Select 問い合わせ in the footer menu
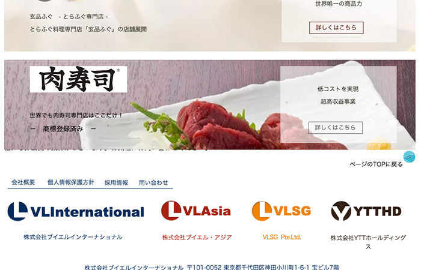421x270 pixels. 153,182
